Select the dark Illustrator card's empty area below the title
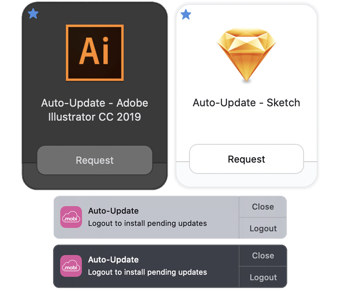340x291 pixels. 95,134
